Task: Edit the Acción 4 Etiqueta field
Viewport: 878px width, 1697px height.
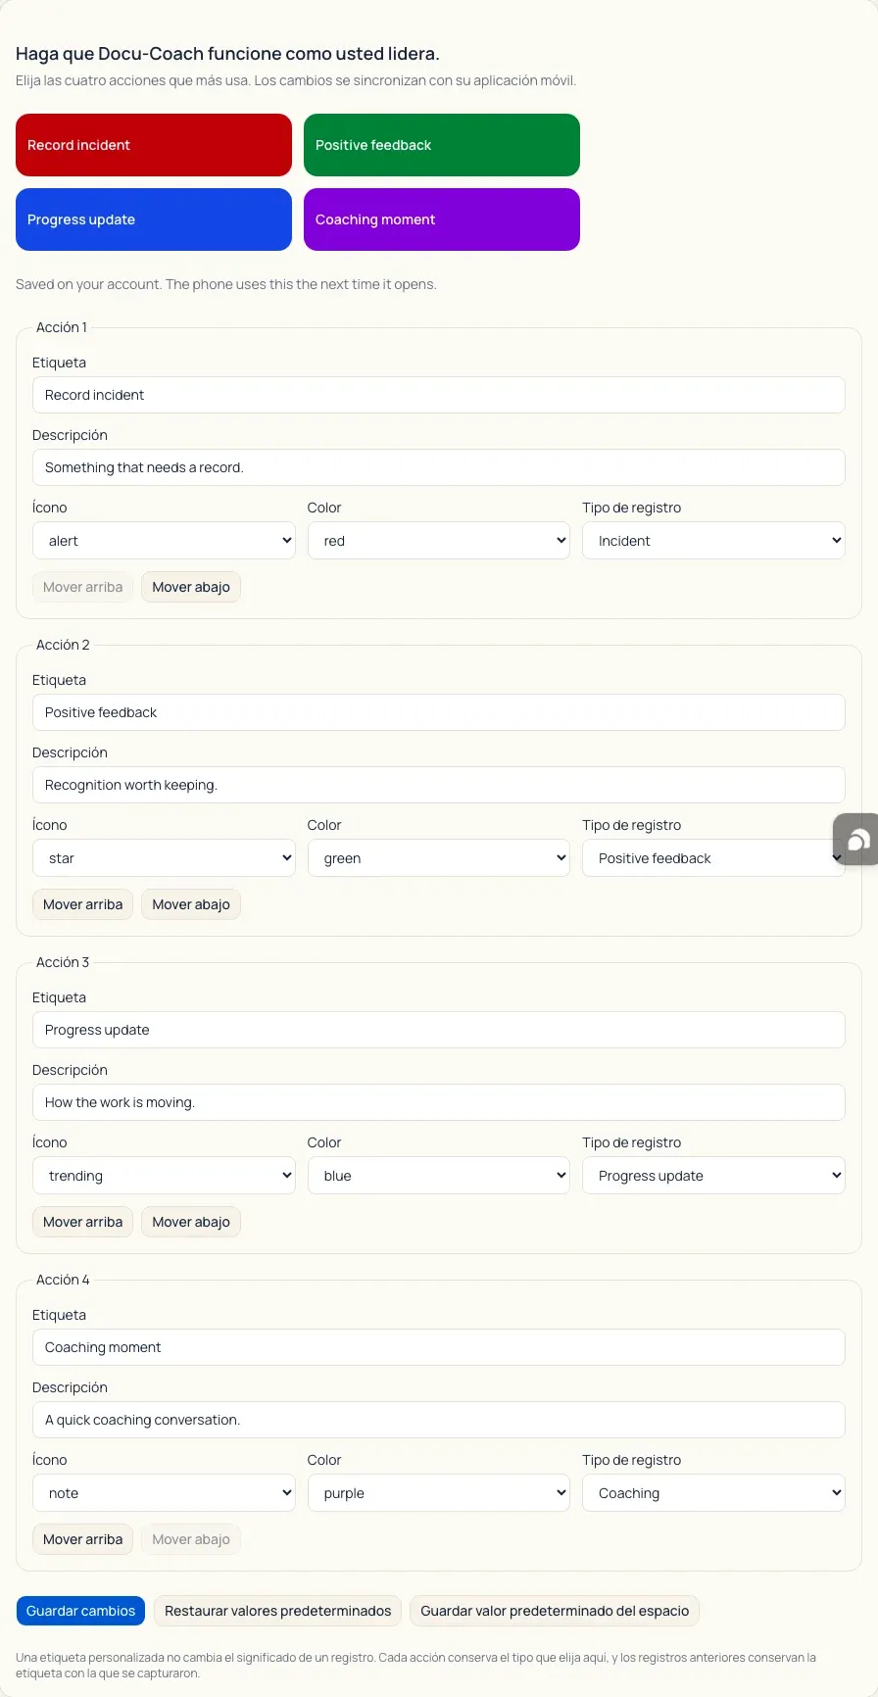Action: click(439, 1347)
